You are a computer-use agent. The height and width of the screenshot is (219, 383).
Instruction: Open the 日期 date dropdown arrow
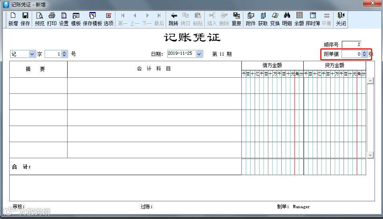pos(199,54)
